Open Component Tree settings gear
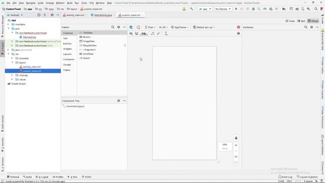Image resolution: width=325 pixels, height=183 pixels. (118, 101)
